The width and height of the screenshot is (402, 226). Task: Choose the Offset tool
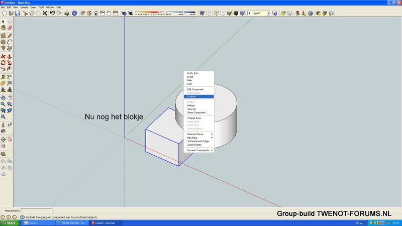tap(10, 69)
